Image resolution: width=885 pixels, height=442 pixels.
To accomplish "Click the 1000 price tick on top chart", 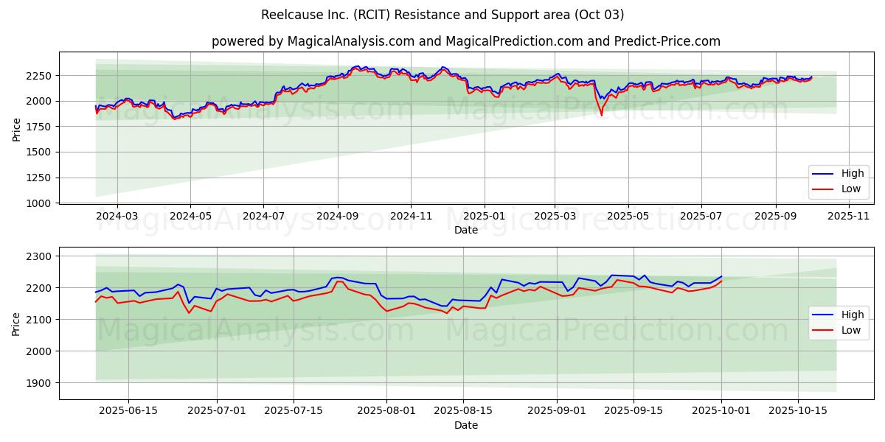I will (x=38, y=203).
